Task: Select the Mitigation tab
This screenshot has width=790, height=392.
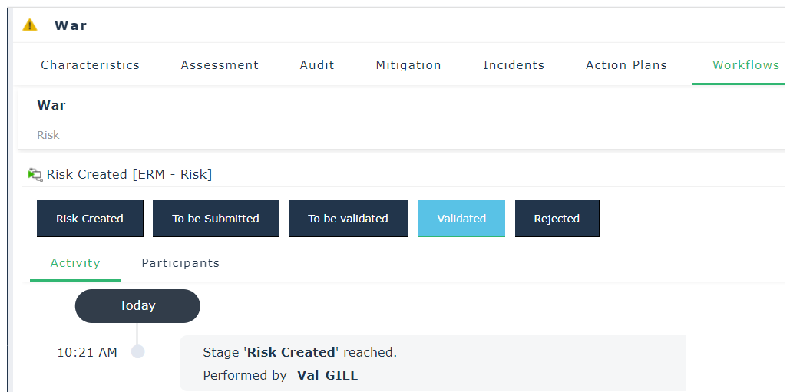Action: click(408, 65)
